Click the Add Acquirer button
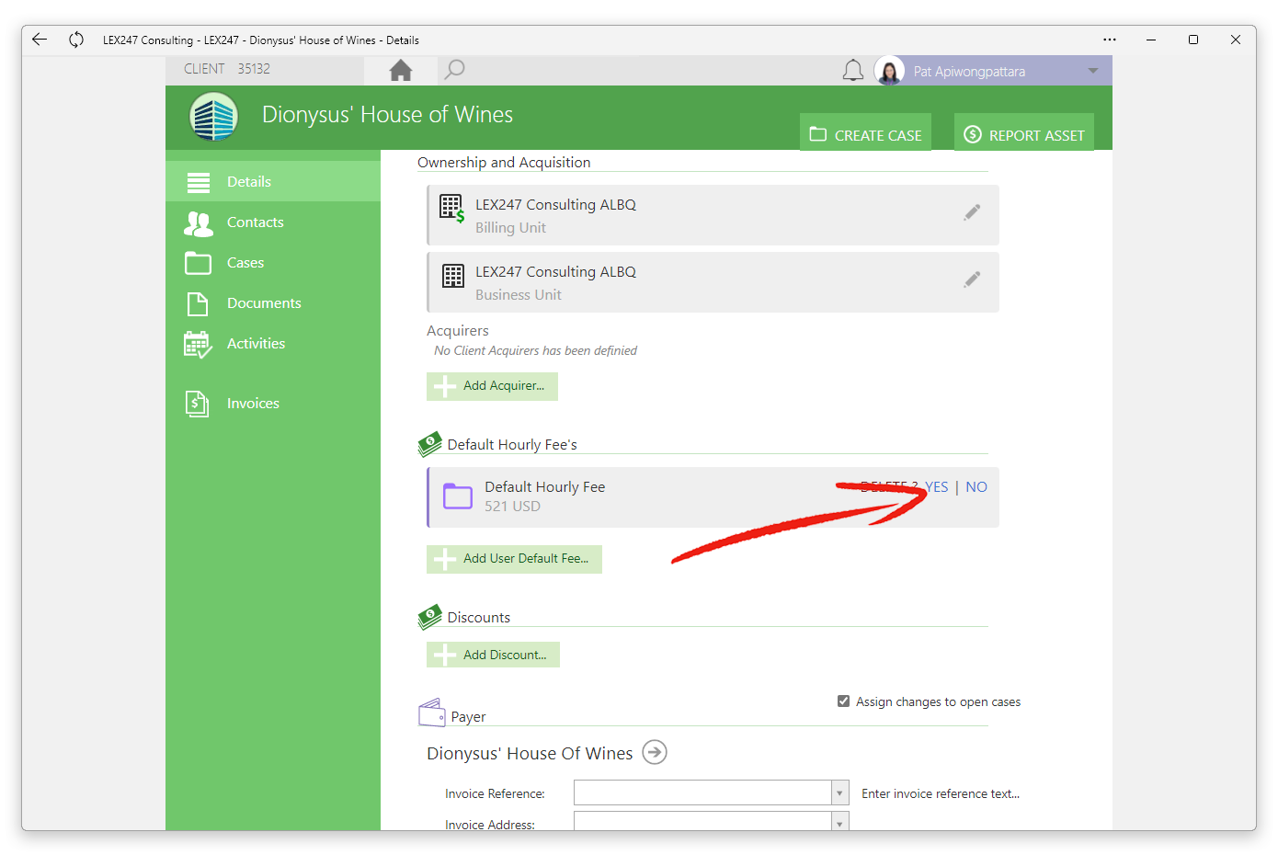 [x=492, y=386]
